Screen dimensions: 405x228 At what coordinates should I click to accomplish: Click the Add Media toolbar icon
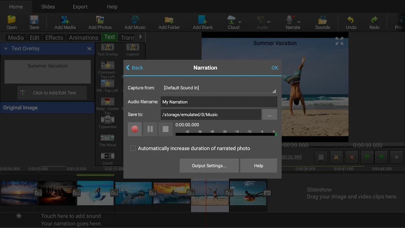[65, 20]
